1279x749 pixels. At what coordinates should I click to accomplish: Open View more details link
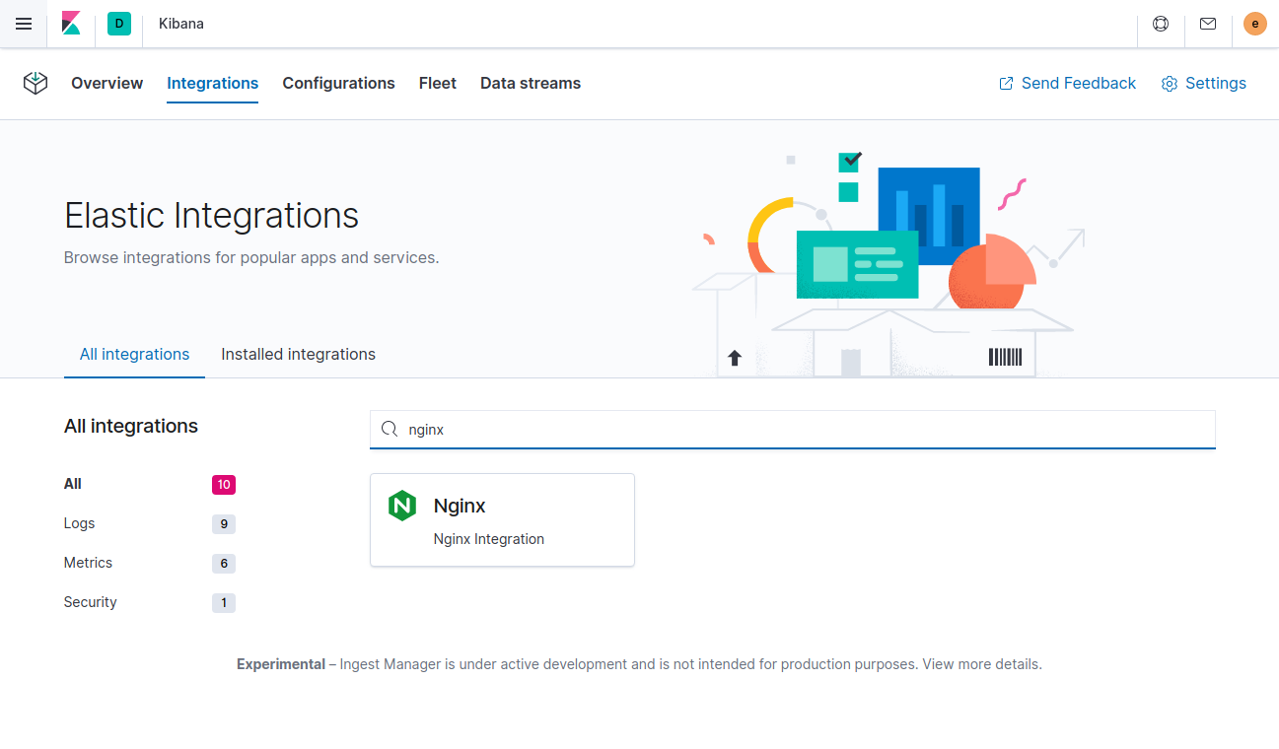(x=979, y=663)
